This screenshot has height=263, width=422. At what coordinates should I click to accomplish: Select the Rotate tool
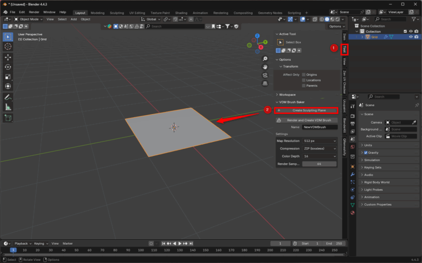coord(8,67)
